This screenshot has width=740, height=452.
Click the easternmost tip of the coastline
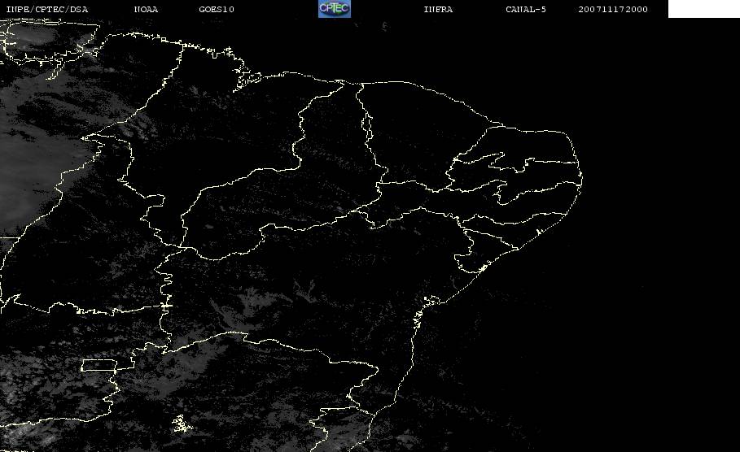coord(581,168)
